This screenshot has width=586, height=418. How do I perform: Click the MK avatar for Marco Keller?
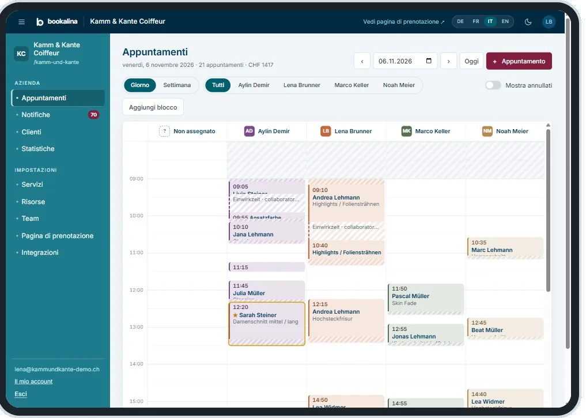click(406, 131)
